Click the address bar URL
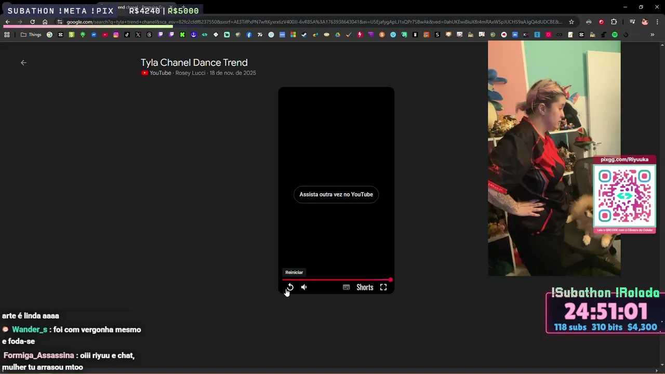Viewport: 665px width, 374px height. click(314, 22)
